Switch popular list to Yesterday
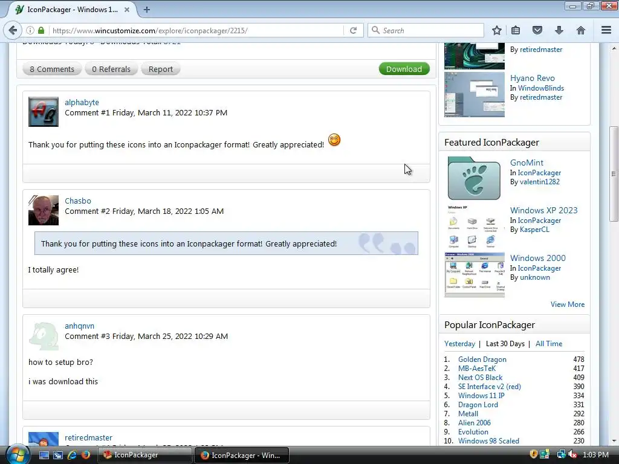The height and width of the screenshot is (464, 619). tap(459, 344)
